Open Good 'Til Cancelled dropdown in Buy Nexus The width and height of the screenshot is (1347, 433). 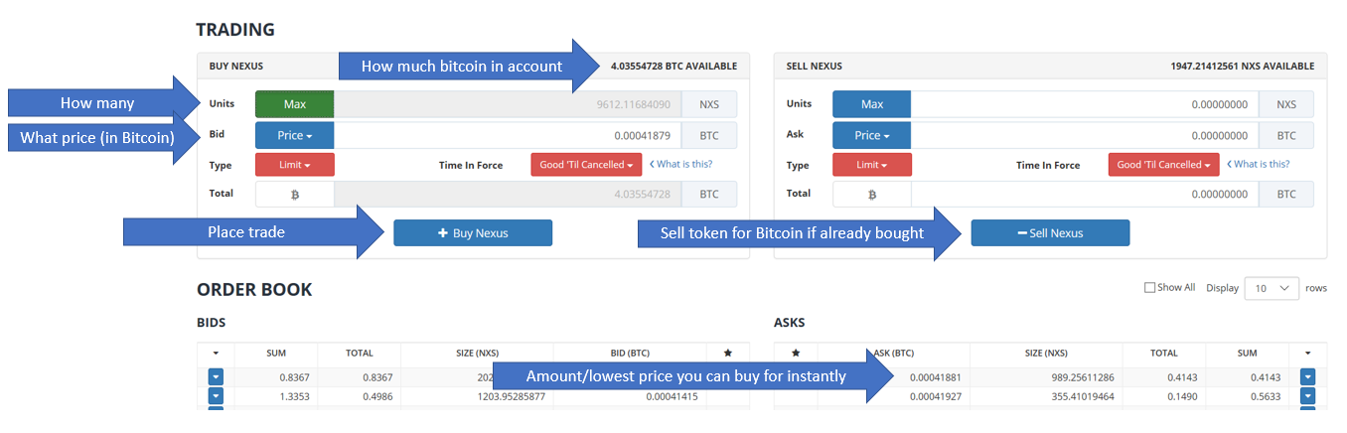pyautogui.click(x=588, y=165)
